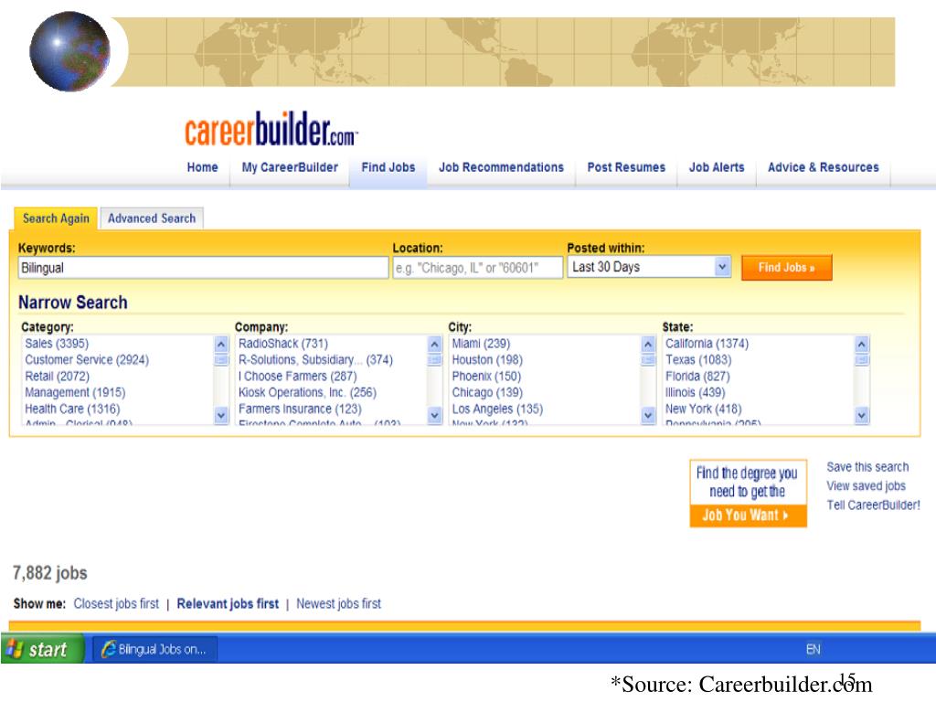Click the Windows start button

[x=42, y=649]
